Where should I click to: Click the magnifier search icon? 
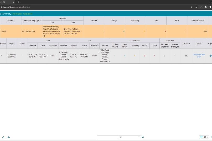tap(143, 137)
